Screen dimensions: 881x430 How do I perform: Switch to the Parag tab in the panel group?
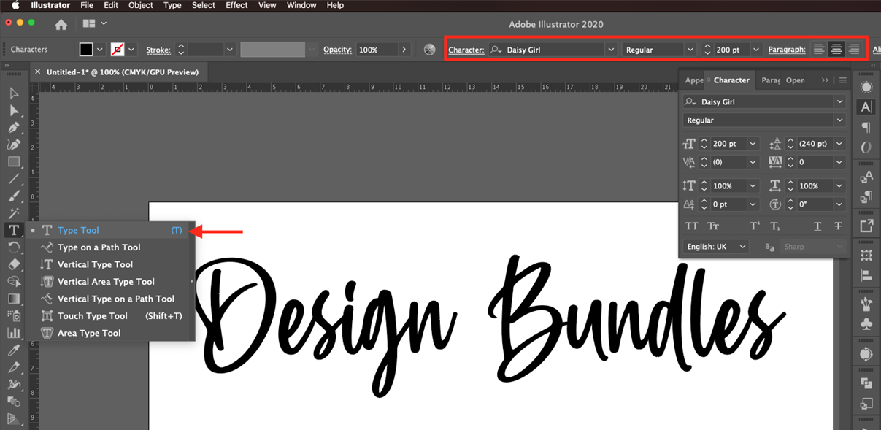pyautogui.click(x=770, y=80)
